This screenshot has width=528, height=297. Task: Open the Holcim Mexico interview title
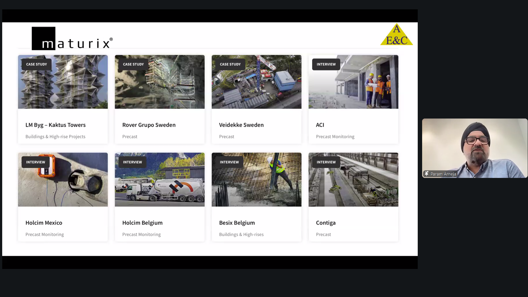(x=44, y=223)
